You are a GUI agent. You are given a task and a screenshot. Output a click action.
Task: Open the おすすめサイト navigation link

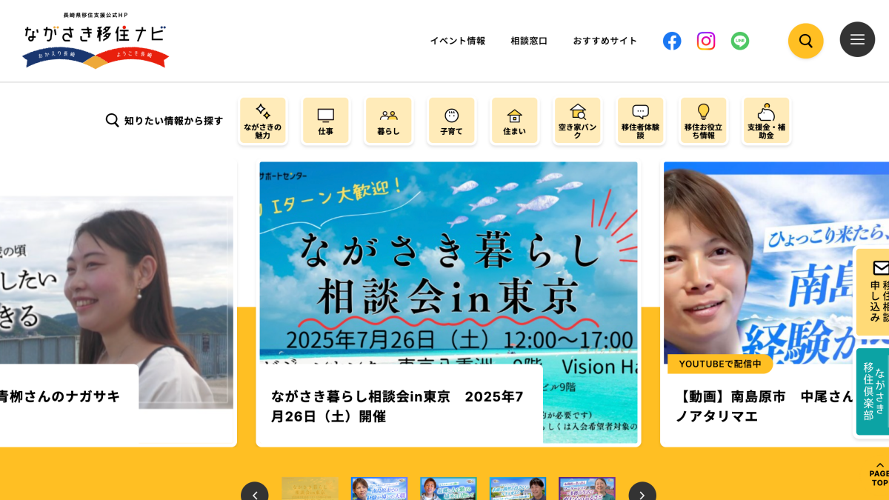[x=605, y=41]
